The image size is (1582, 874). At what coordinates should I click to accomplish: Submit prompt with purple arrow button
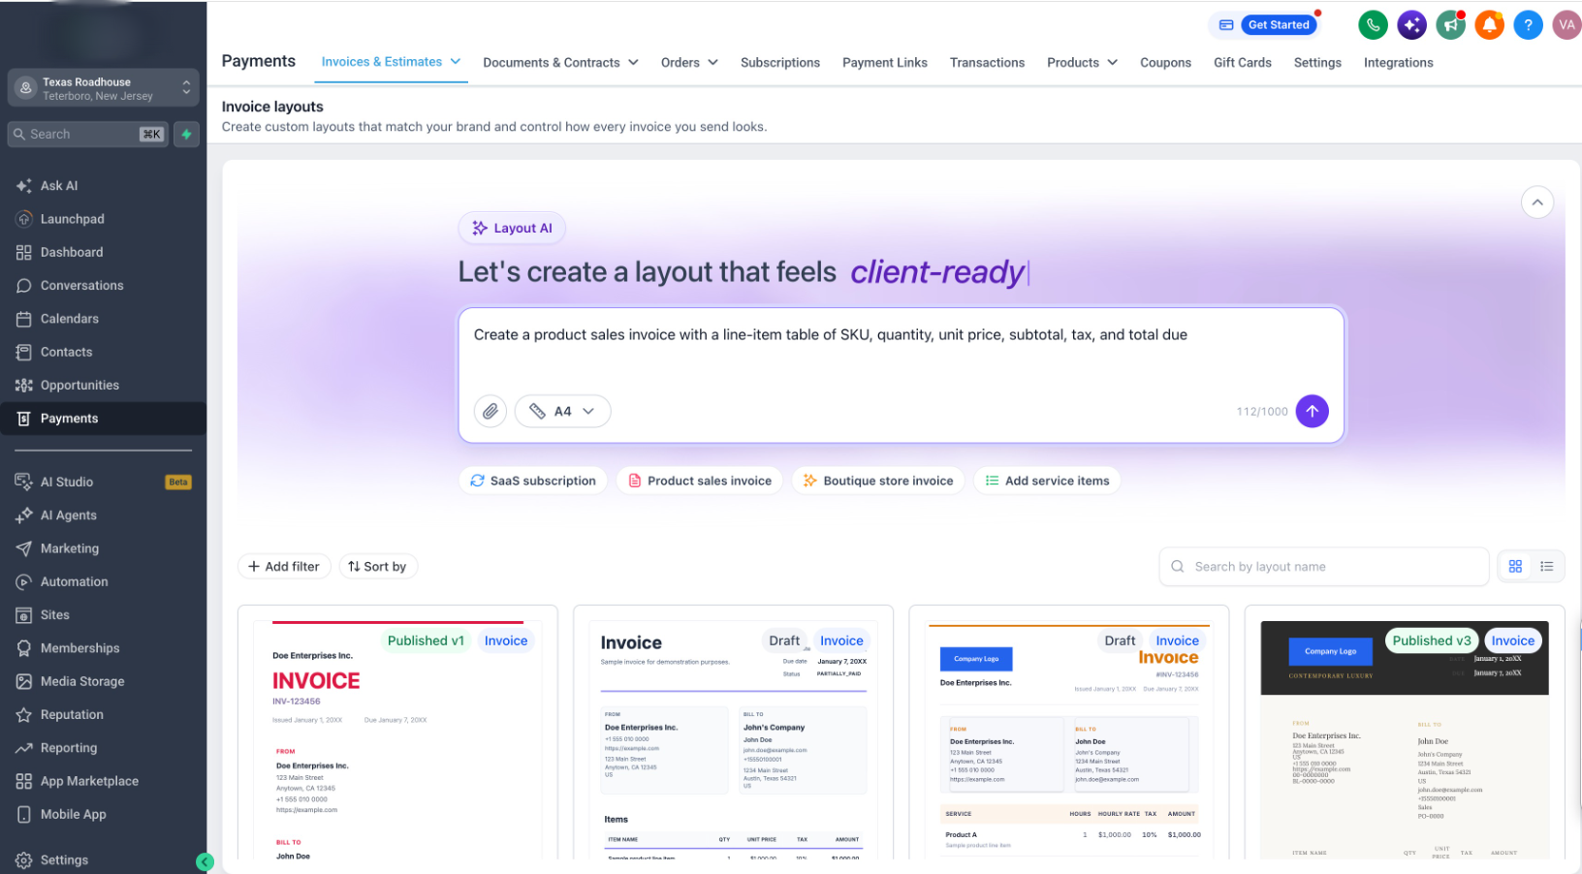pos(1312,411)
